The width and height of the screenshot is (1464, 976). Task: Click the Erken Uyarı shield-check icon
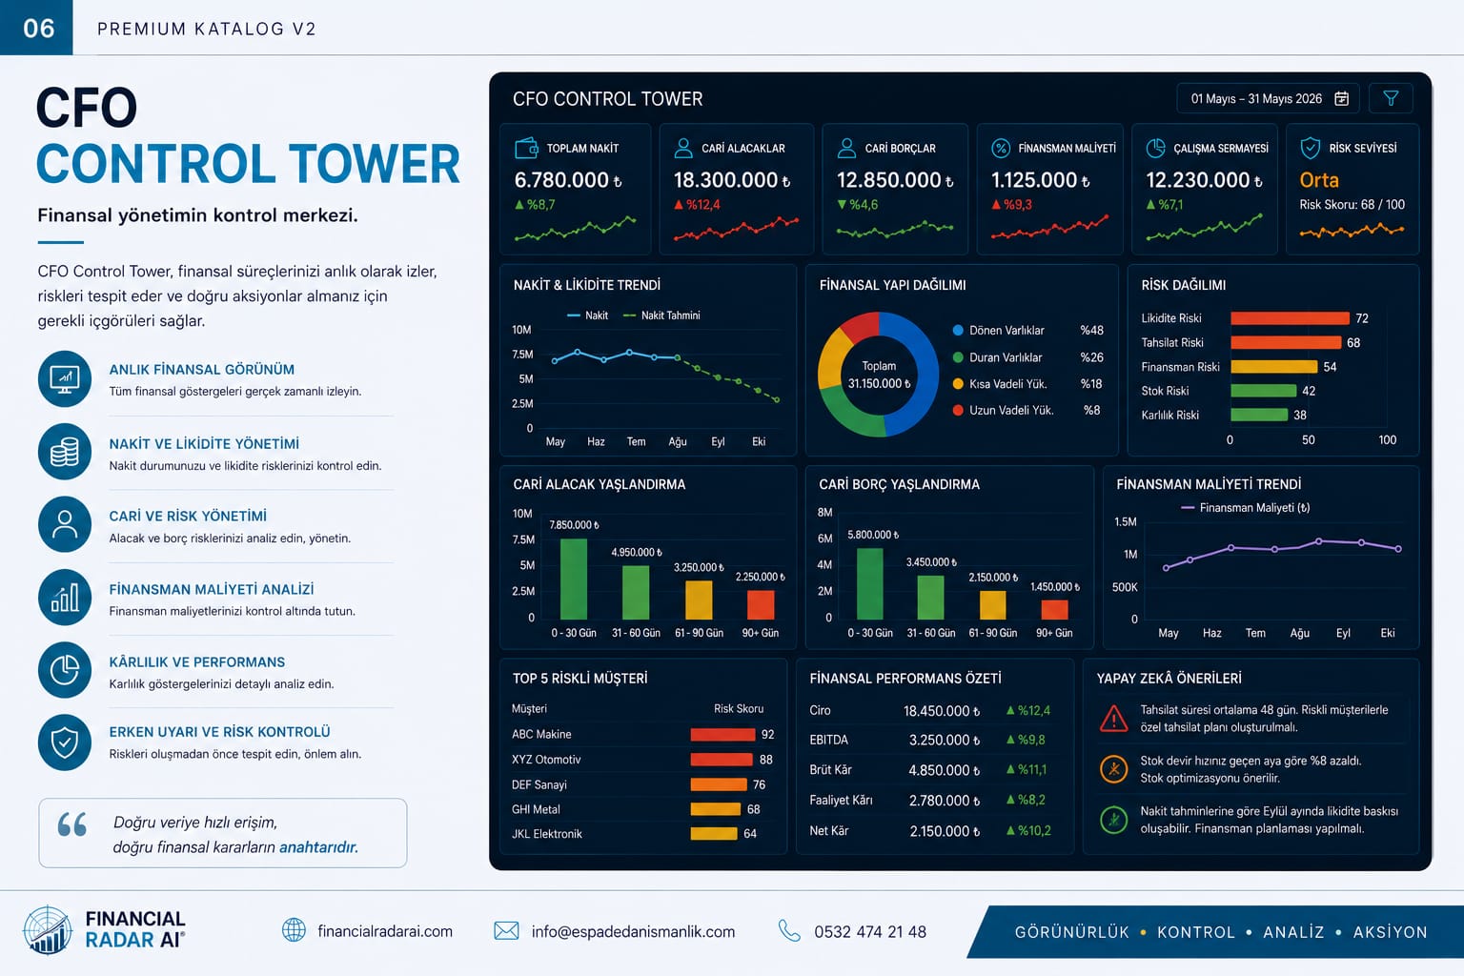tap(65, 742)
